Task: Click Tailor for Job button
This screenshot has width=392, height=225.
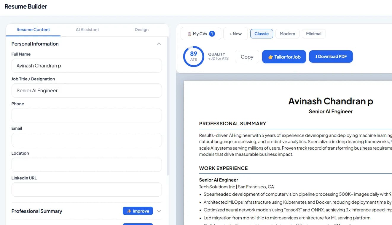Action: (284, 56)
